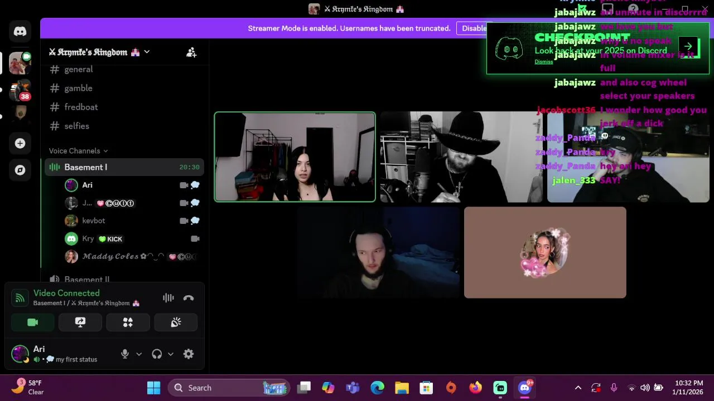Collapse the Voice Channels category

pos(78,151)
